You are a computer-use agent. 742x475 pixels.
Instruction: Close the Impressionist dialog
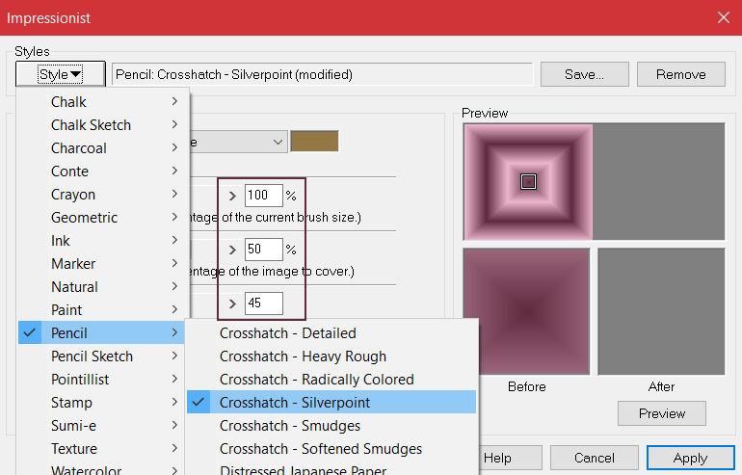point(723,17)
